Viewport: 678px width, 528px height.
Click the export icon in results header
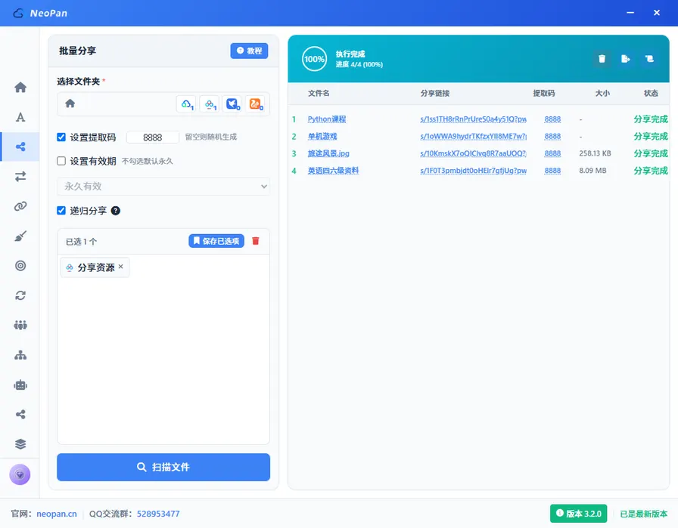coord(625,59)
